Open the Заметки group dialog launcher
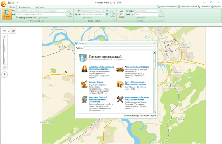Image resolution: width=222 pixels, height=144 pixels. [x=164, y=21]
